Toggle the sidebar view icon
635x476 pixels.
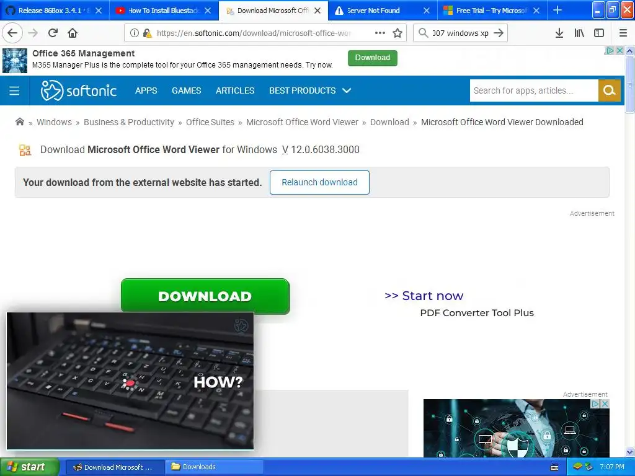[x=599, y=33]
